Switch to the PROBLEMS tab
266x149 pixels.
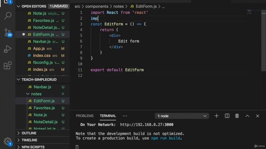point(85,116)
